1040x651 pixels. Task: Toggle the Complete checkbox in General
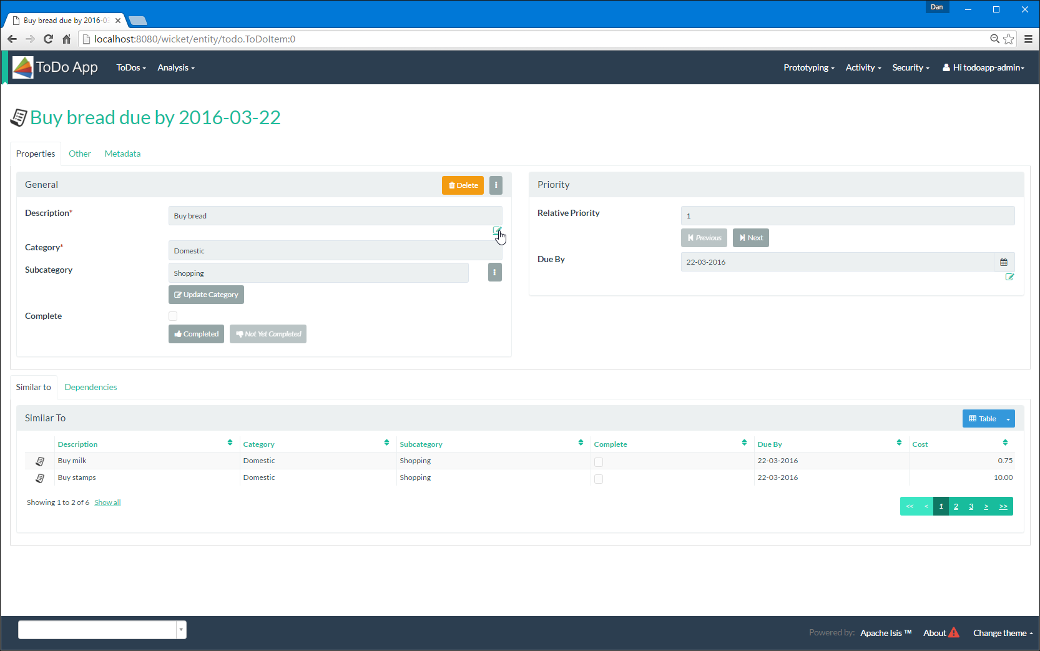(173, 316)
